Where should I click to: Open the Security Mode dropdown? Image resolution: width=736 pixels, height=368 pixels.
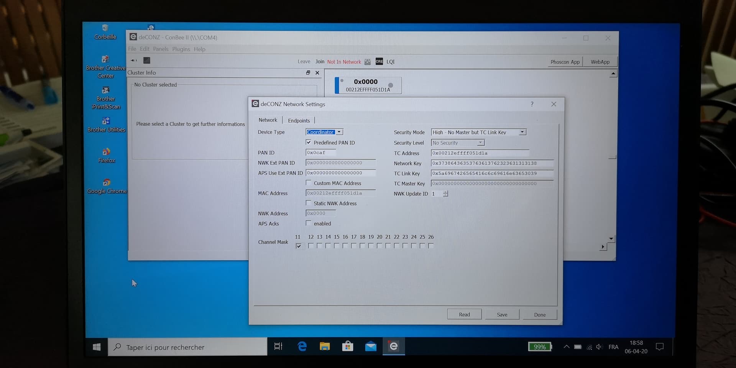[x=479, y=132]
